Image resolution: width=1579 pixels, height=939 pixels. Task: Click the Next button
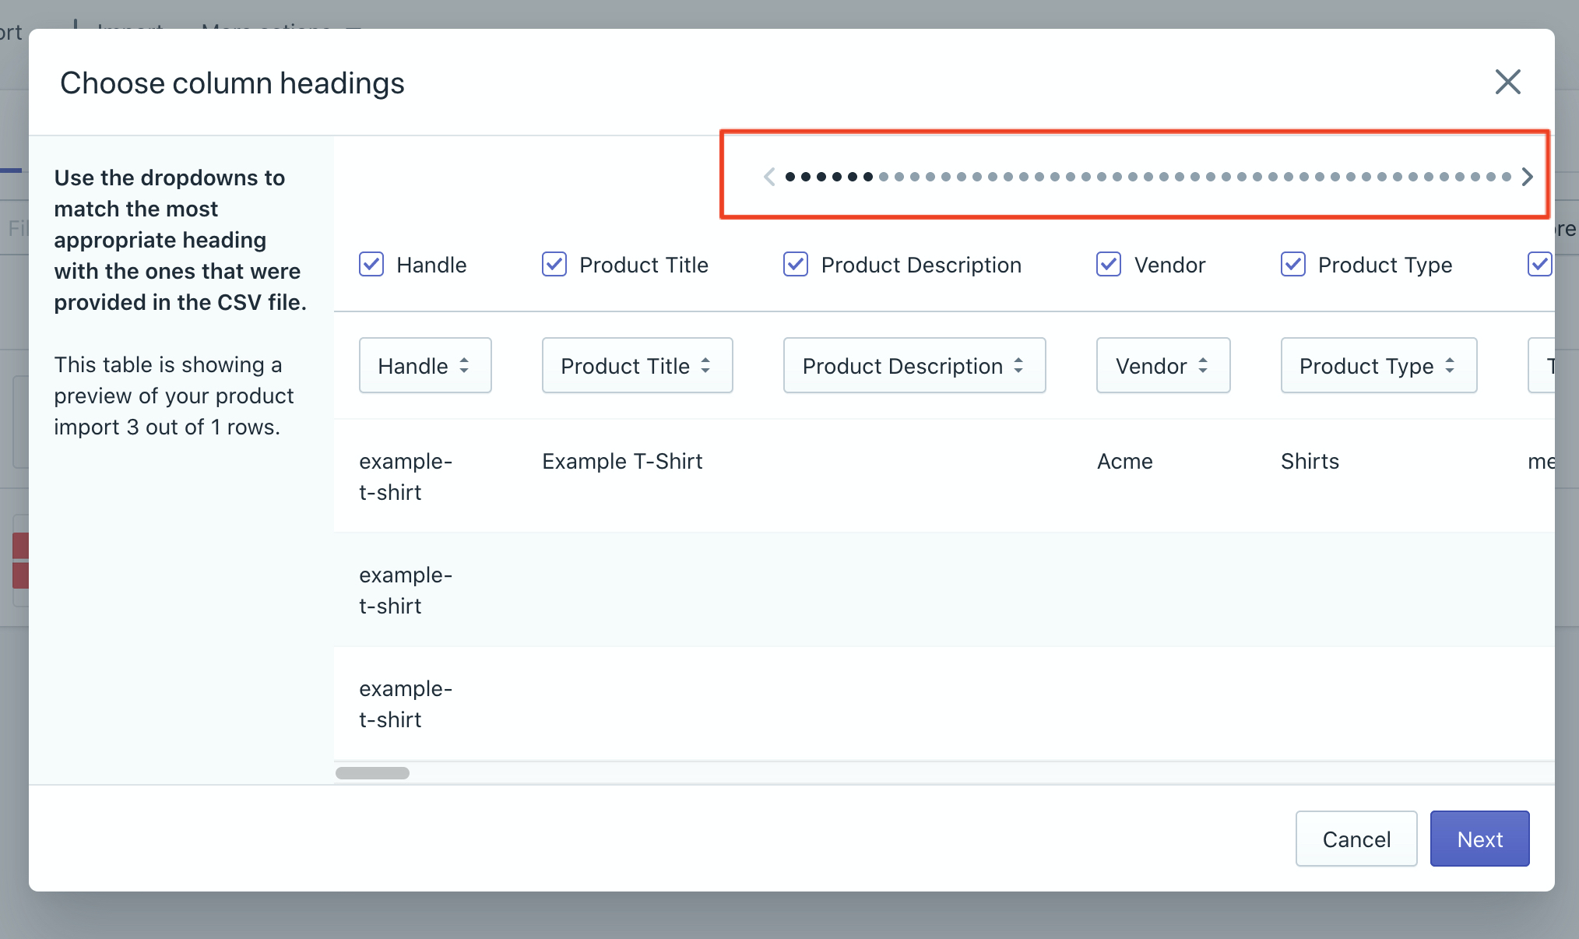coord(1479,839)
